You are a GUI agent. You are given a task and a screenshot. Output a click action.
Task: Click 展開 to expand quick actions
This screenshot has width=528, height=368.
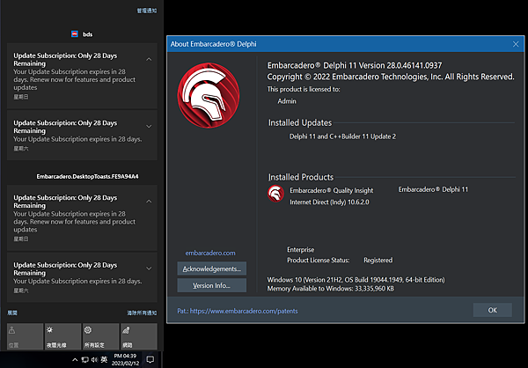12,313
